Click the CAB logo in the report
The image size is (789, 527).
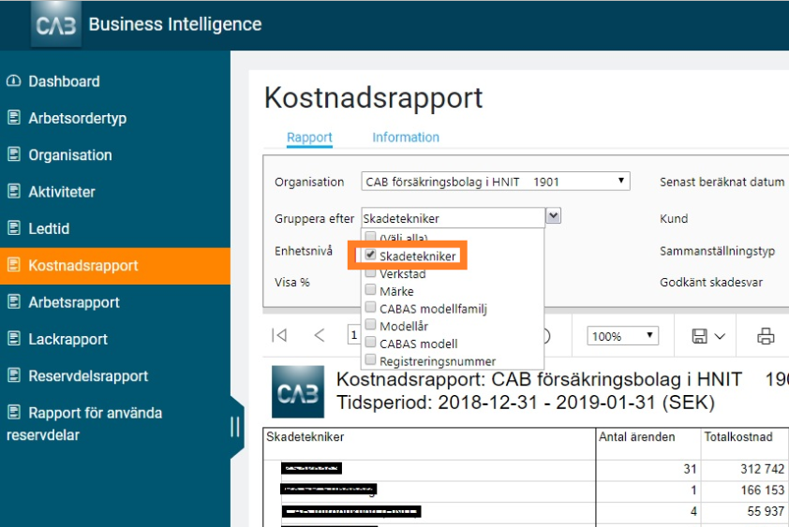(x=298, y=391)
